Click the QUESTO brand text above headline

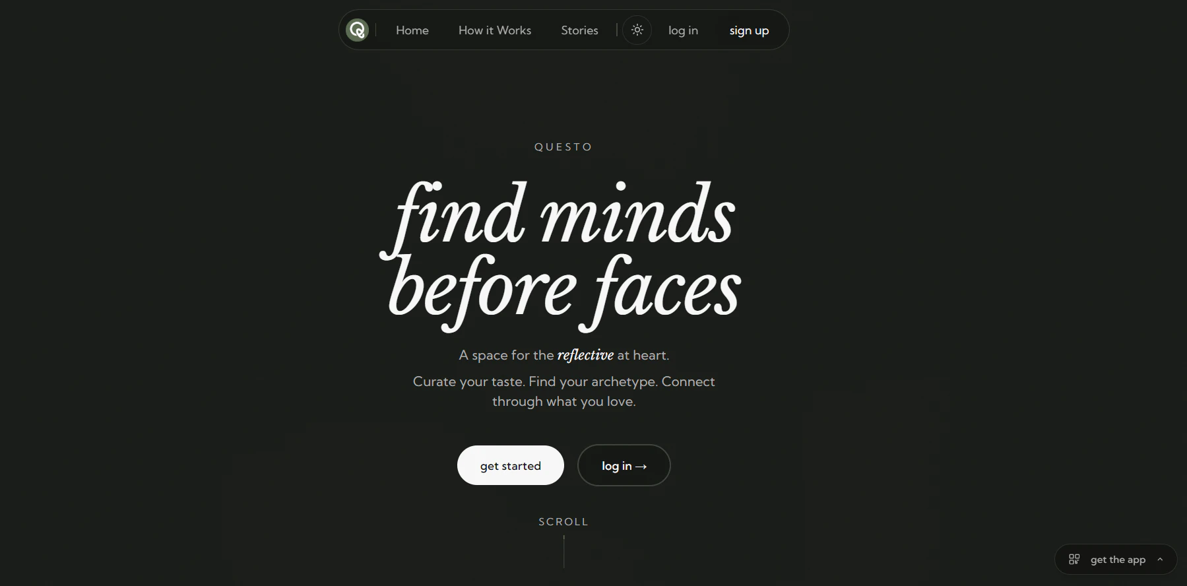point(563,146)
